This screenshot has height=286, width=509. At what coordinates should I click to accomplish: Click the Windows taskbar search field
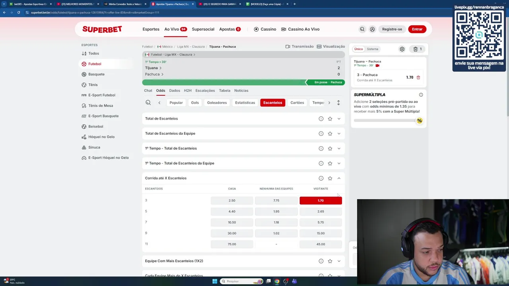(x=242, y=281)
